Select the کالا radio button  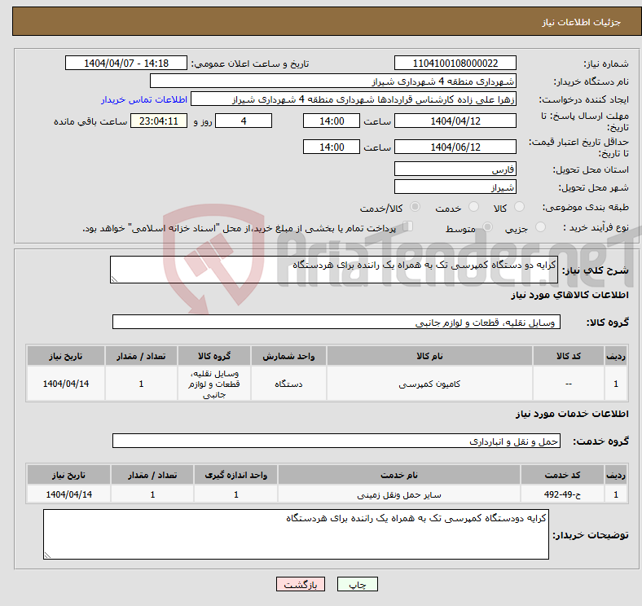(x=519, y=207)
